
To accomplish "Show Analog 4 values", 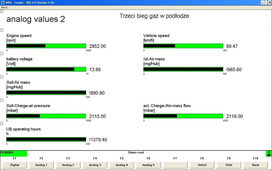I will point(122,165).
